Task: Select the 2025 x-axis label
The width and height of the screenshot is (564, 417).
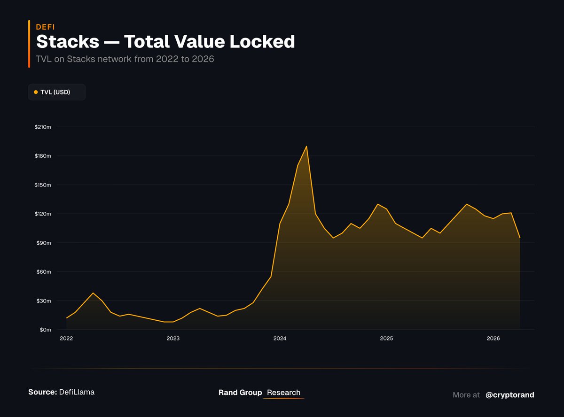Action: coord(386,339)
